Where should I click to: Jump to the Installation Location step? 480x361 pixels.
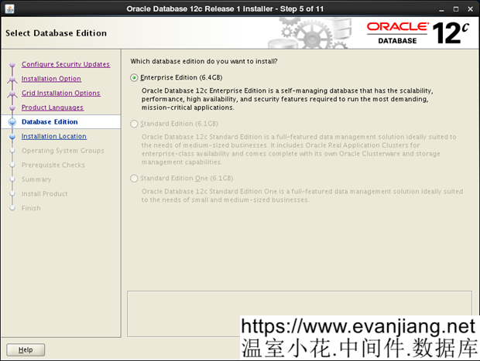53,136
